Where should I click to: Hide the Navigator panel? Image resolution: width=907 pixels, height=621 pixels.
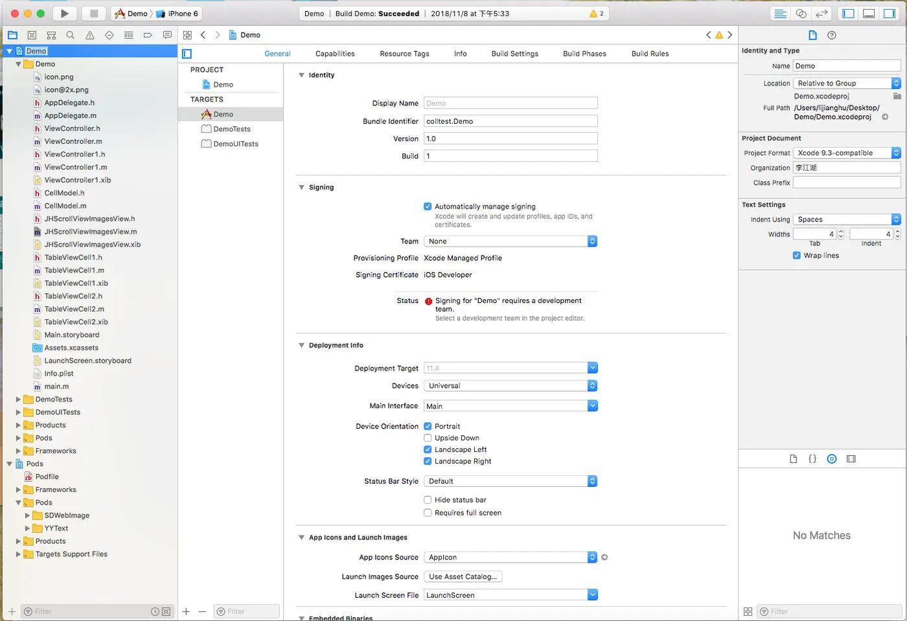tap(848, 14)
